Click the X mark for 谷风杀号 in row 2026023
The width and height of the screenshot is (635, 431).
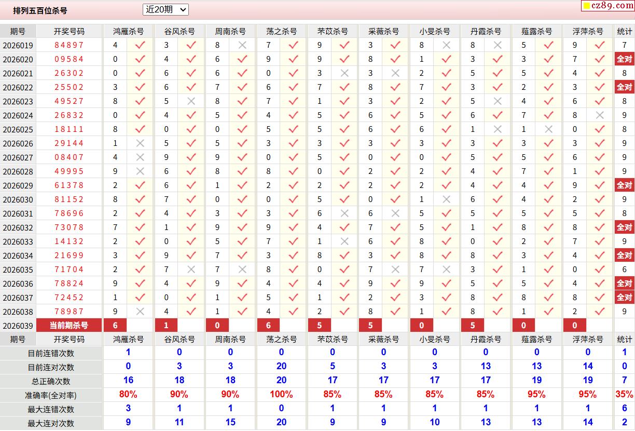[191, 101]
